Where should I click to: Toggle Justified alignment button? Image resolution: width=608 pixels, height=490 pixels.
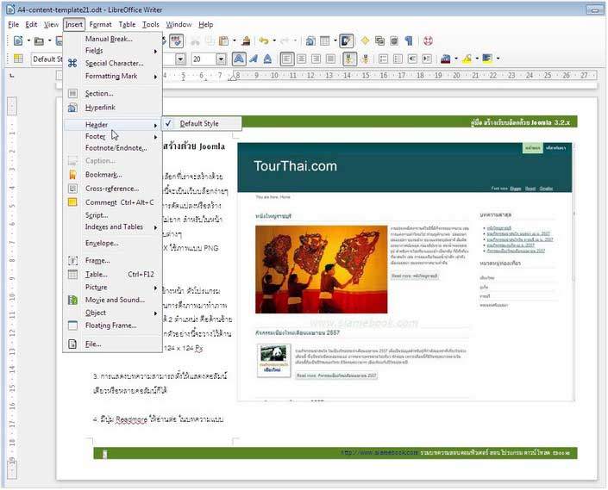pos(331,59)
